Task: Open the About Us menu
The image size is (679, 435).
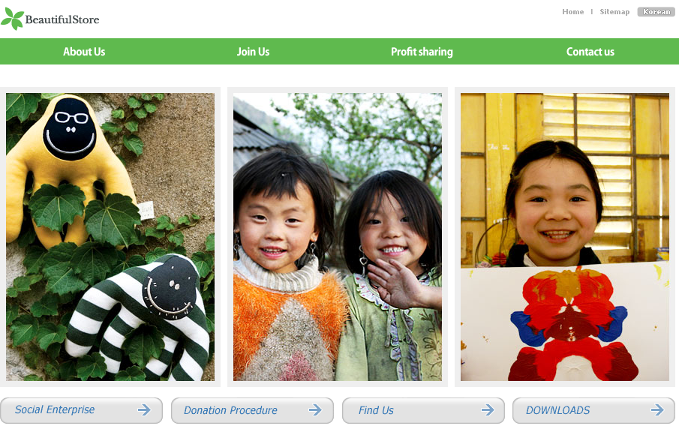Action: tap(84, 52)
